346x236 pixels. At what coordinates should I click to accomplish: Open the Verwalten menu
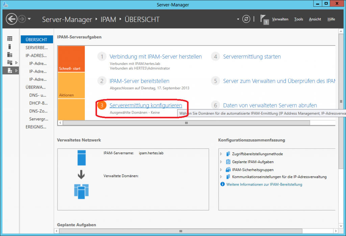(x=280, y=19)
